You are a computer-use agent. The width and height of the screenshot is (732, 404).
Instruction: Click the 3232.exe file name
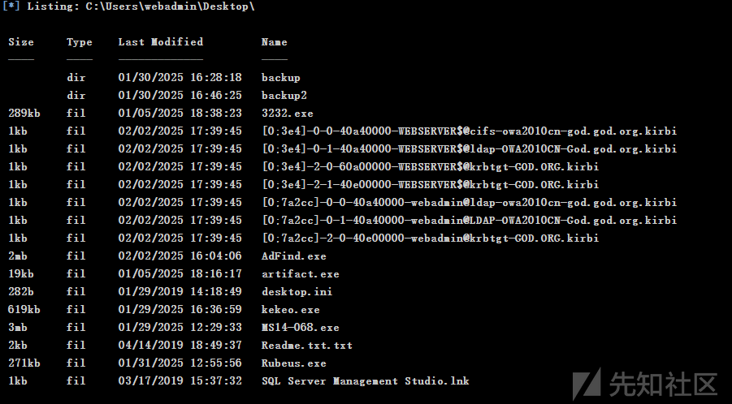coord(287,114)
